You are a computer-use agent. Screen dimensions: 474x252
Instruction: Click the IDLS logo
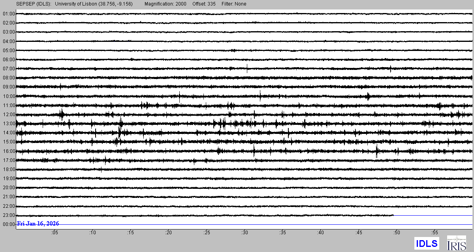click(427, 243)
